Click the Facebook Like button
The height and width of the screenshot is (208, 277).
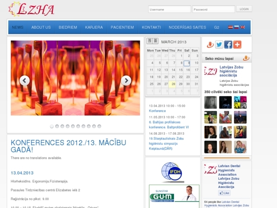224,193
